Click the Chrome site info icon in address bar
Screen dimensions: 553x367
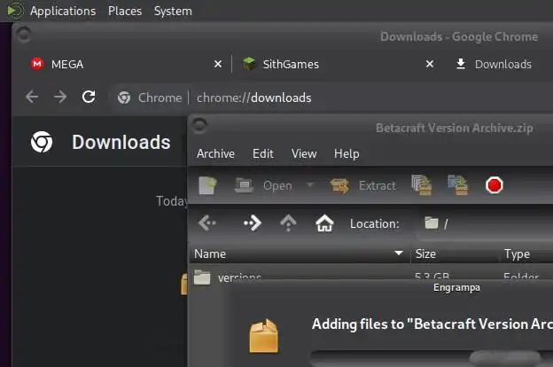124,98
